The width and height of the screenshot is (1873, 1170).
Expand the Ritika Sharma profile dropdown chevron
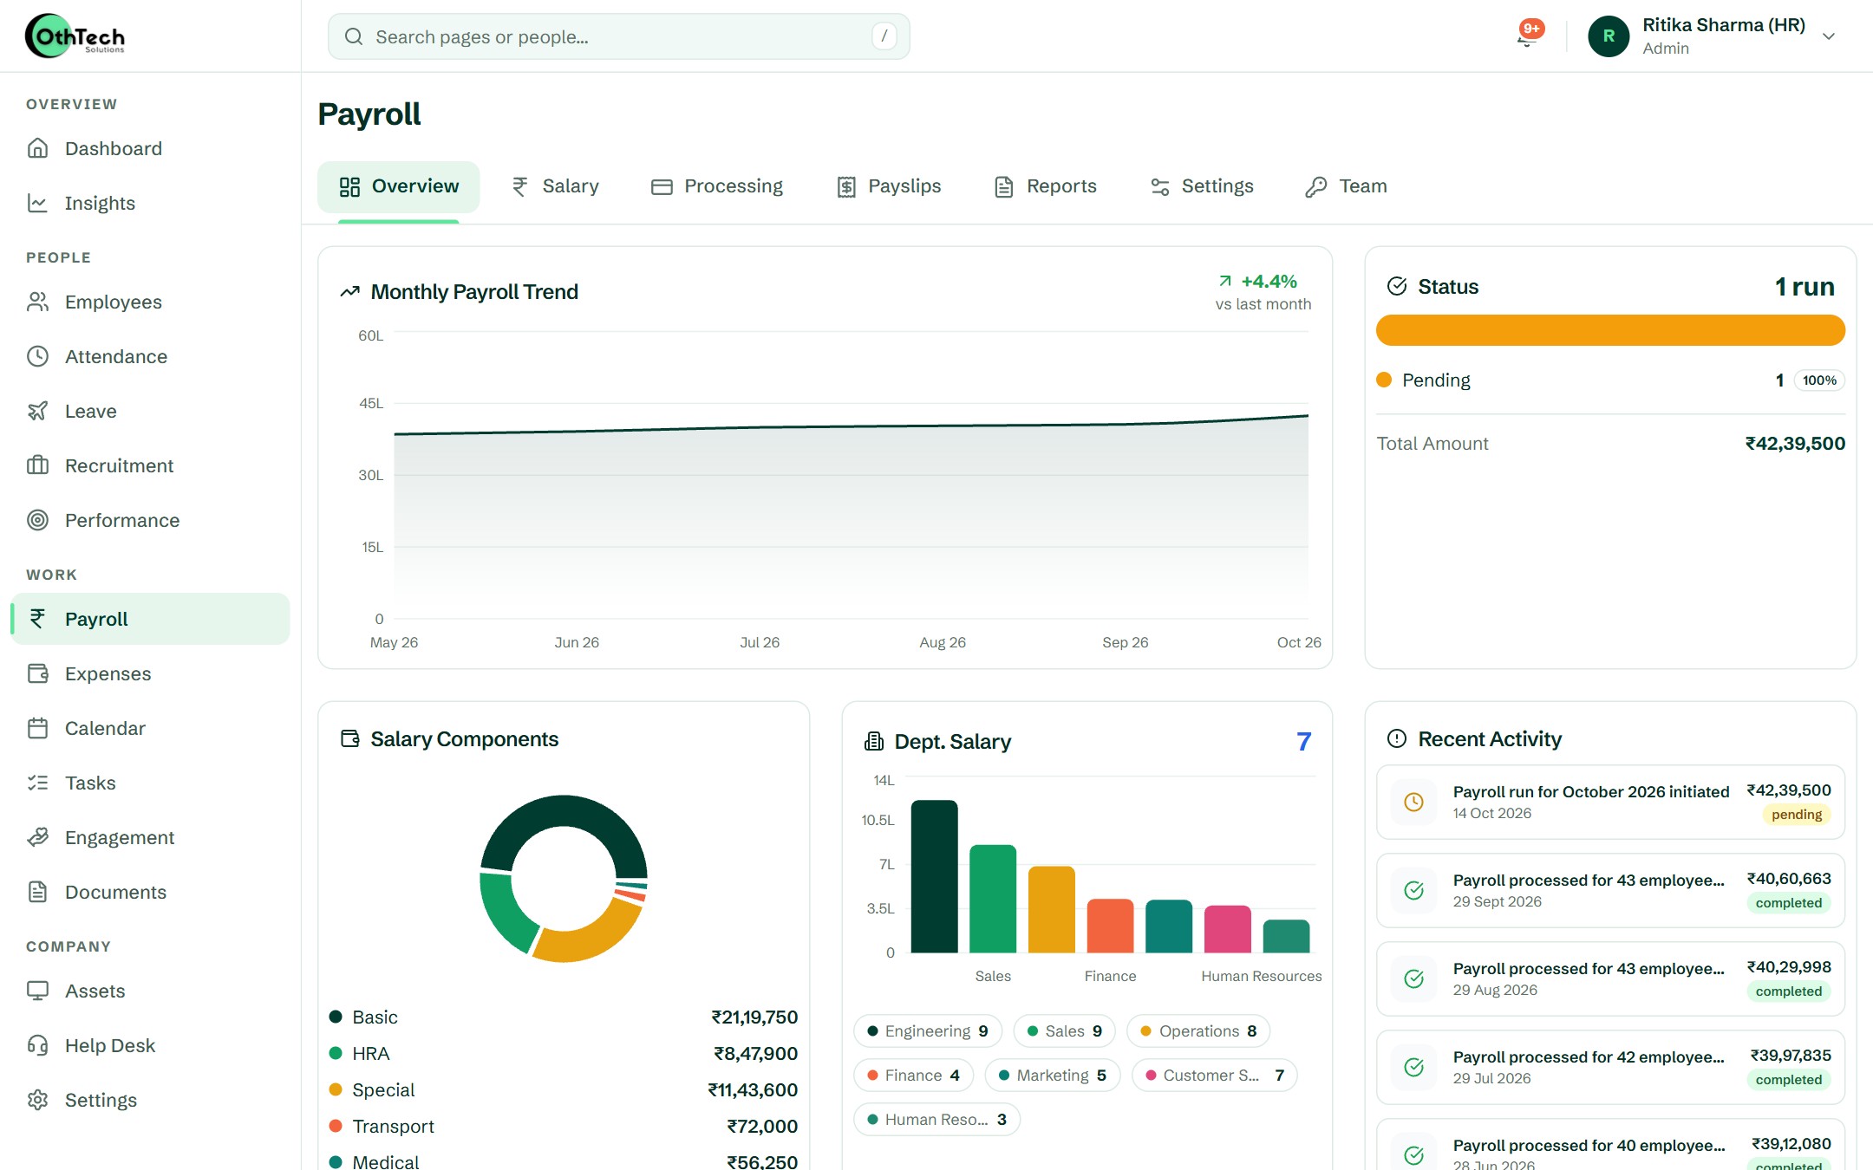(1829, 36)
